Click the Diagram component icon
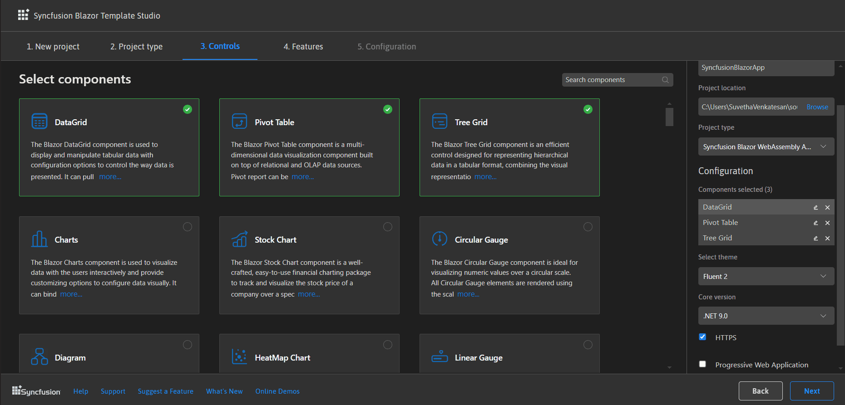 click(x=40, y=357)
